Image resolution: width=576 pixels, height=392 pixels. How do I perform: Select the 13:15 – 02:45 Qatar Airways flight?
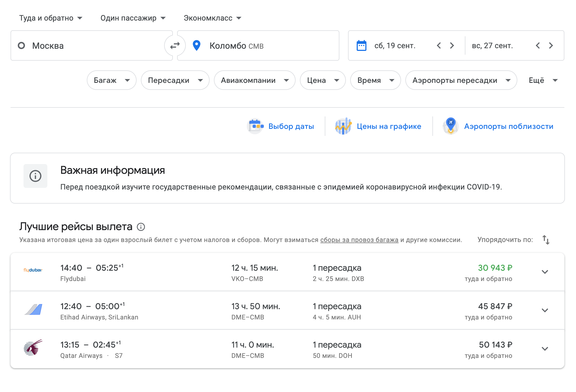pyautogui.click(x=287, y=349)
